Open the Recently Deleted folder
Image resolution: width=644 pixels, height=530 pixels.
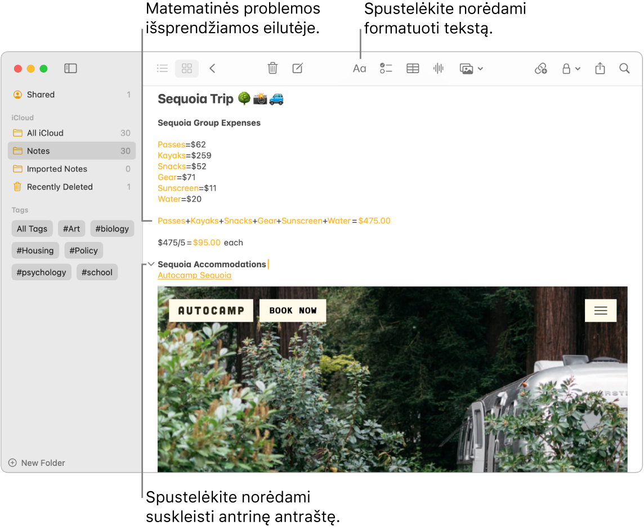61,187
